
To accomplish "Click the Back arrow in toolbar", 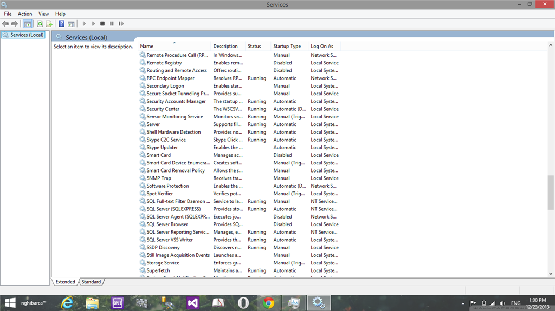I will pyautogui.click(x=5, y=24).
